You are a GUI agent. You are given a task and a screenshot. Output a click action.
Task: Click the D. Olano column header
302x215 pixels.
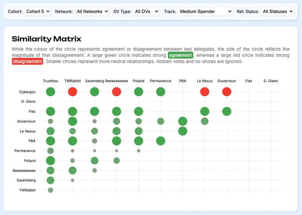pos(270,81)
